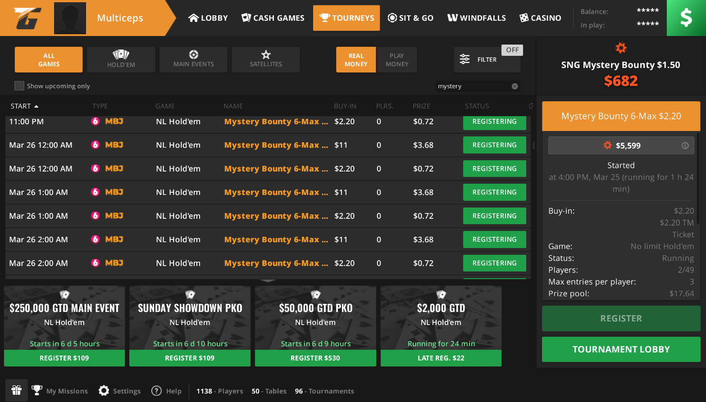Open the cashier dollar sign icon
The height and width of the screenshot is (402, 706).
click(x=686, y=18)
